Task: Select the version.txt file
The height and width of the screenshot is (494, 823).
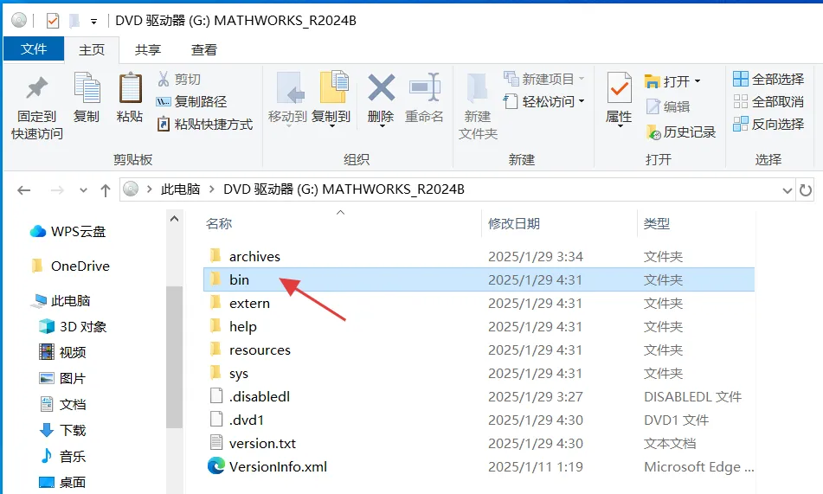Action: click(479, 444)
